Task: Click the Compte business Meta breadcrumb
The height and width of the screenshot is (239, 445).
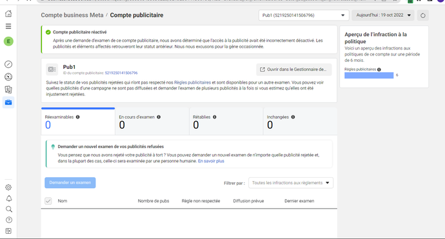Action: pyautogui.click(x=72, y=15)
